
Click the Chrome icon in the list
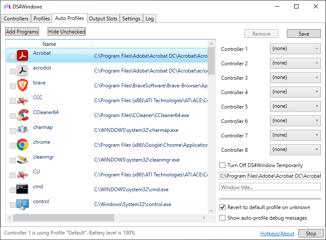[22, 145]
